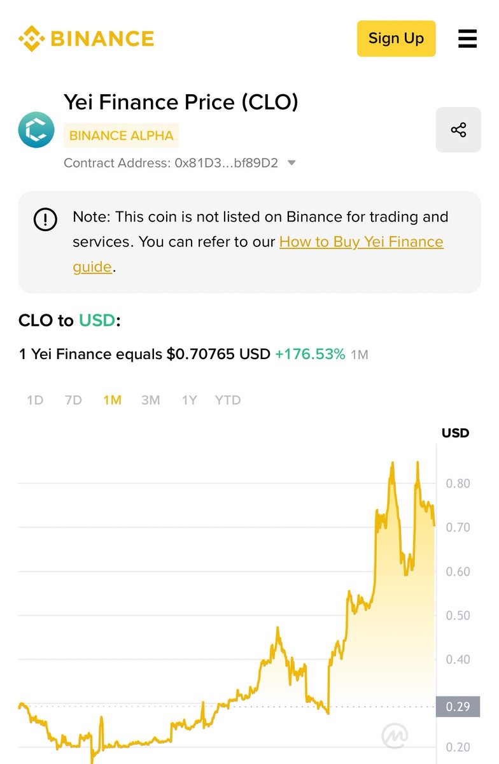Switch to the 3M chart range
499x764 pixels.
[151, 400]
